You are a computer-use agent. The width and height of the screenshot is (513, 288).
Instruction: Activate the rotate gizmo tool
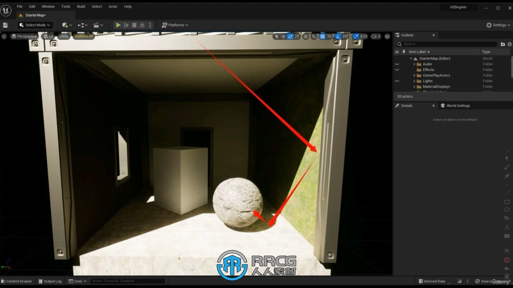(x=290, y=36)
